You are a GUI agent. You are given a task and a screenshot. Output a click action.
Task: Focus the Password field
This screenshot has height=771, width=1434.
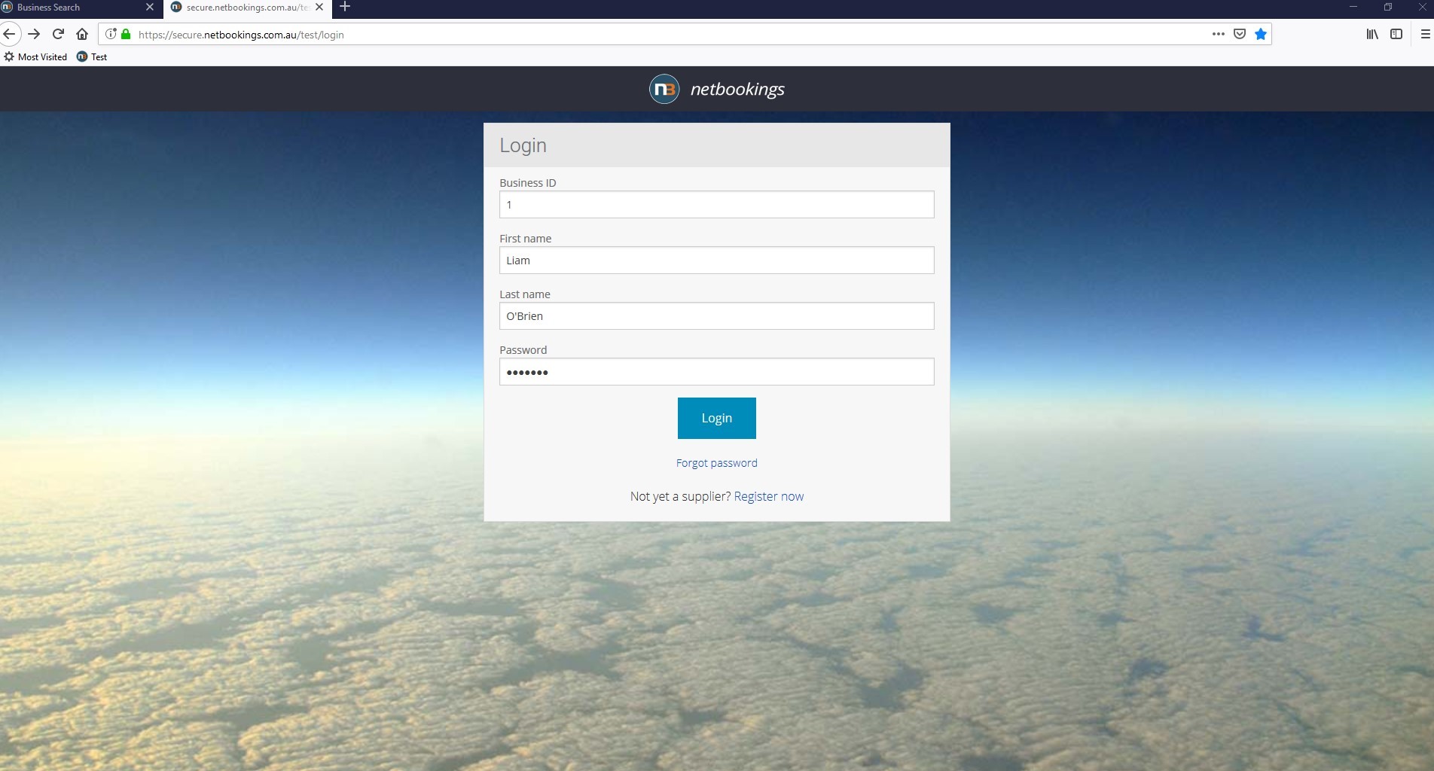pos(716,371)
